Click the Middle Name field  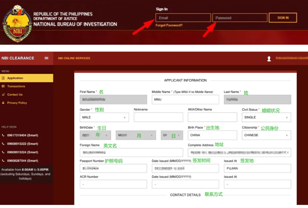[x=185, y=100]
